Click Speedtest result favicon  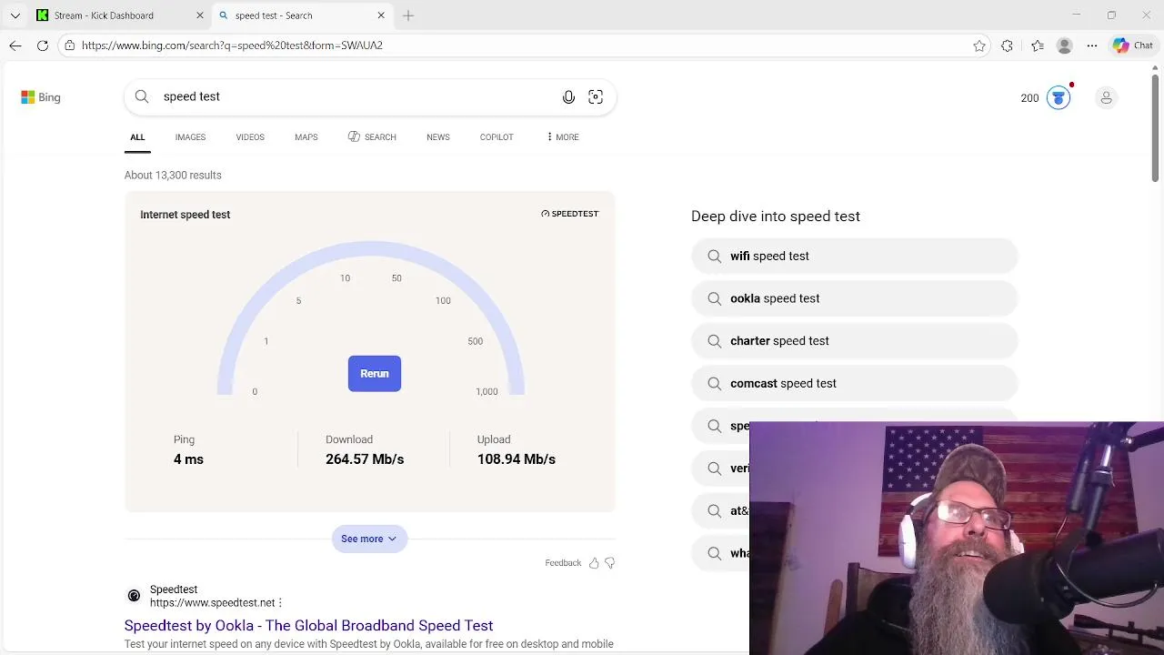point(134,596)
